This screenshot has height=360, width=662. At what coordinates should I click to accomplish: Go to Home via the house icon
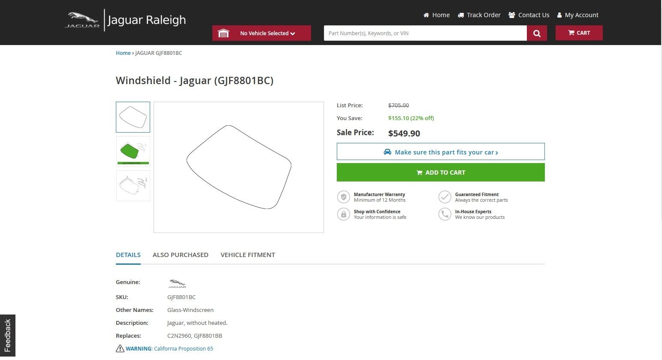point(436,15)
